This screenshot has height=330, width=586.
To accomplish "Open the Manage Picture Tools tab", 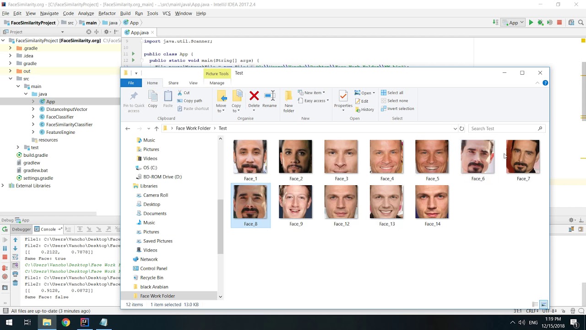I will [217, 83].
